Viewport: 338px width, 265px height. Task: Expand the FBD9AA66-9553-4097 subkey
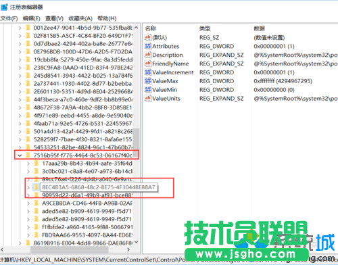click(28, 235)
